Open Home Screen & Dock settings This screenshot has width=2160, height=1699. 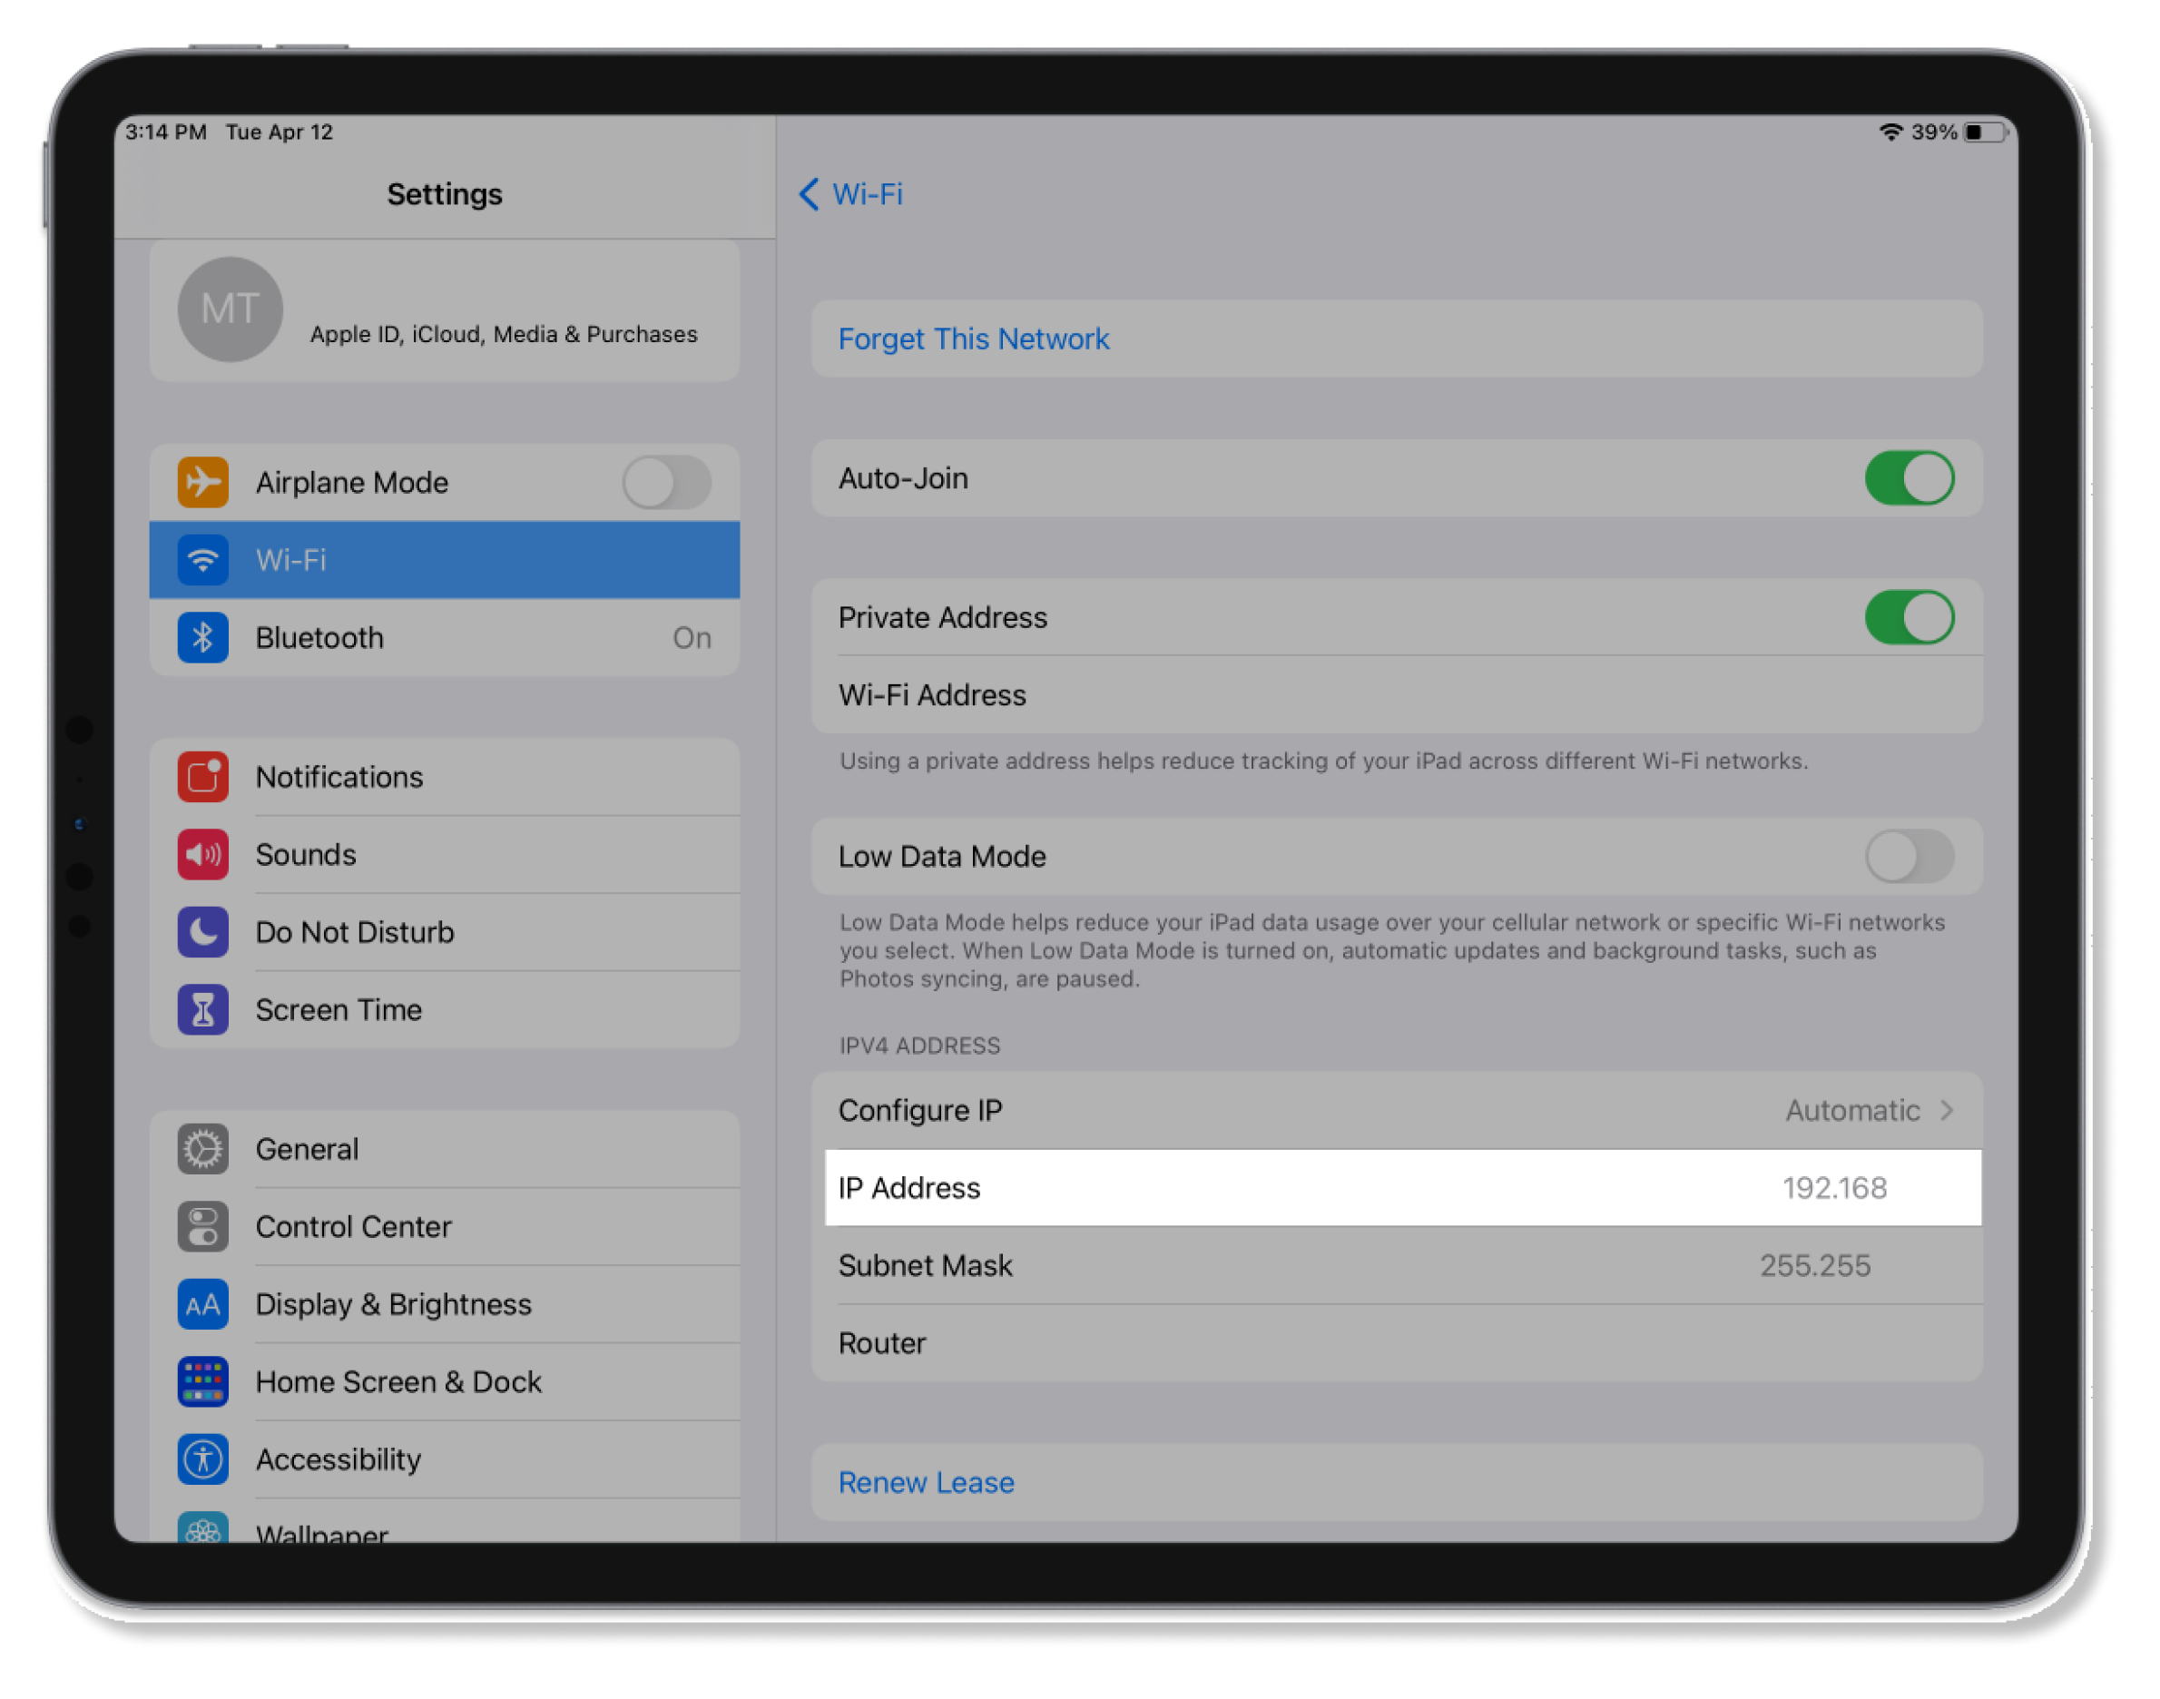(x=445, y=1381)
